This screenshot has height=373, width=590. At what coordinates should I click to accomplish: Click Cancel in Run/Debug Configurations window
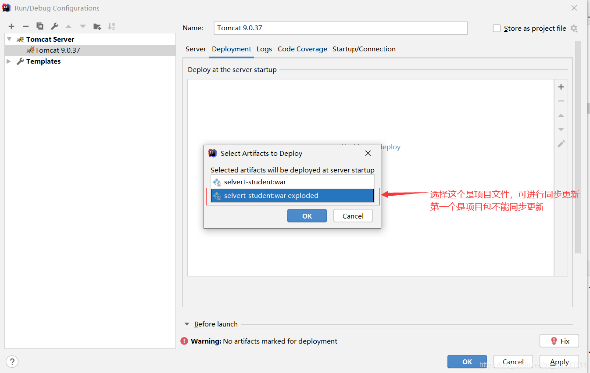pos(513,362)
